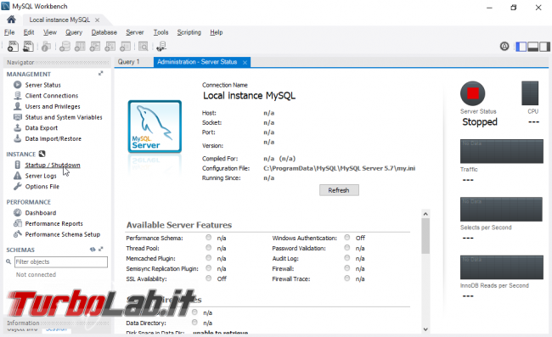Click the Users and Privileges icon

(x=17, y=106)
